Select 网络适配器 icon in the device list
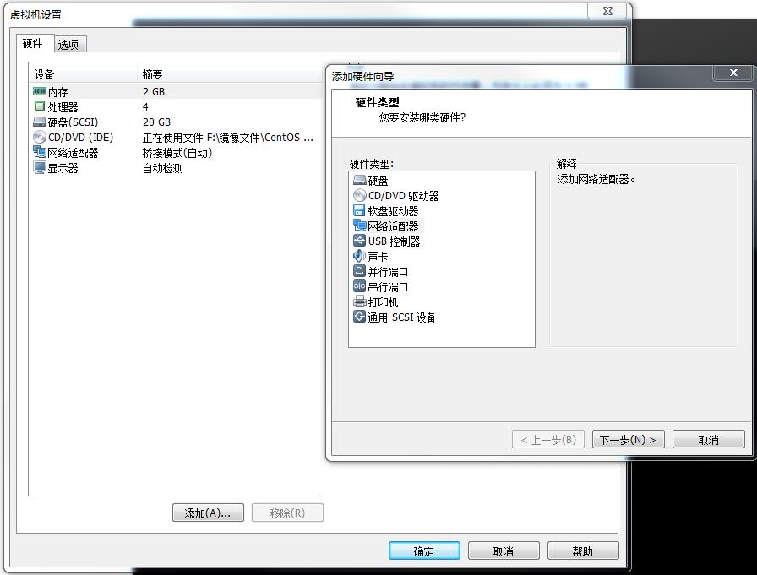Image resolution: width=757 pixels, height=575 pixels. [x=40, y=152]
